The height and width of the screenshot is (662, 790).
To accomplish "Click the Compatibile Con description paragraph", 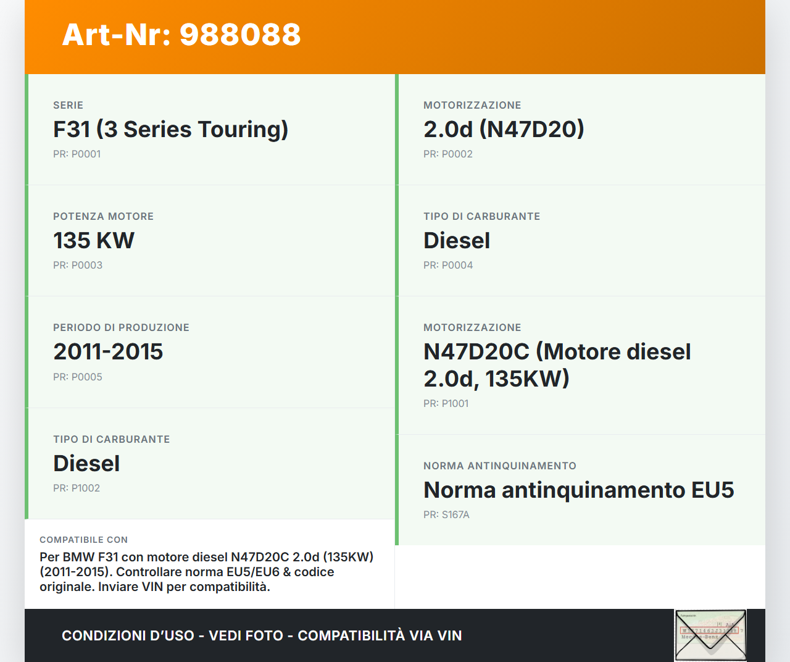I will click(206, 572).
